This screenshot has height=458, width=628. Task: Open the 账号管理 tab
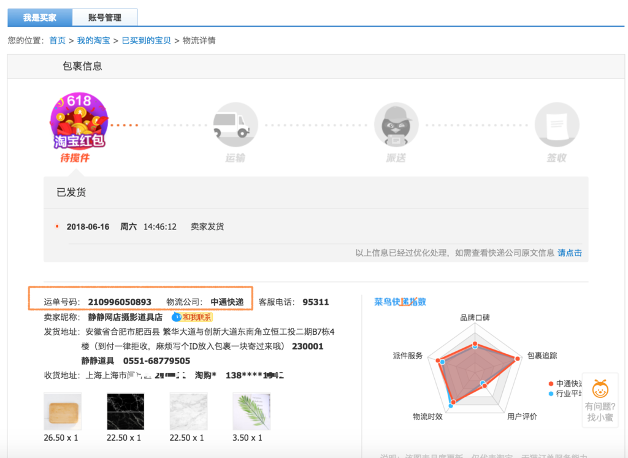pos(105,18)
